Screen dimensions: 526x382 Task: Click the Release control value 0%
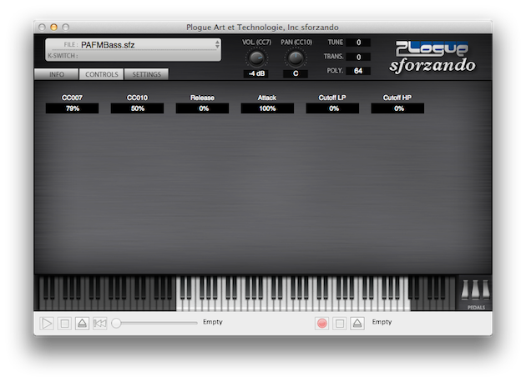tap(202, 108)
